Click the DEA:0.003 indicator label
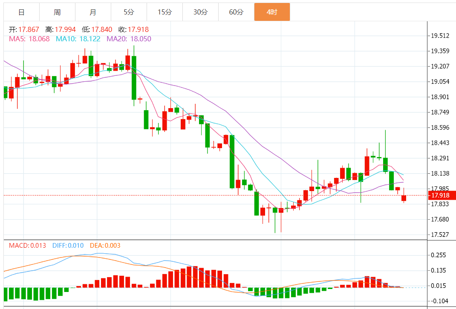This screenshot has height=309, width=456. coord(105,246)
